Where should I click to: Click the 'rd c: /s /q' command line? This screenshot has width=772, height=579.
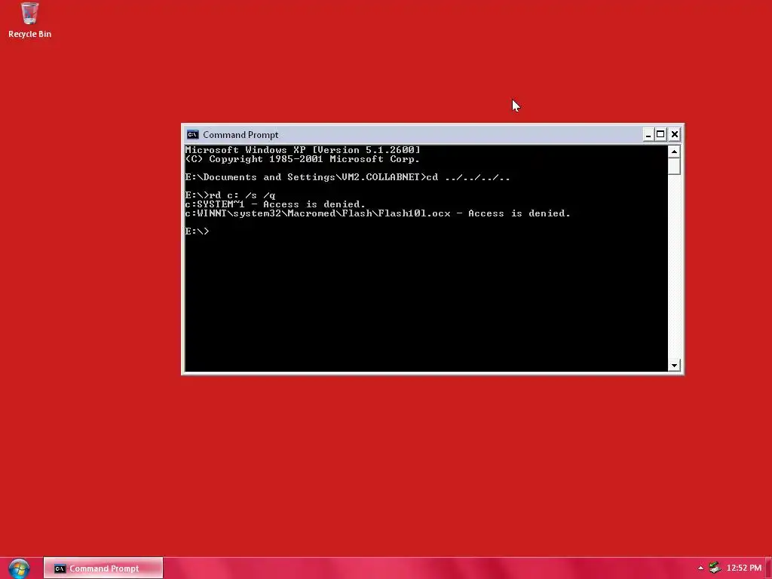pos(230,195)
